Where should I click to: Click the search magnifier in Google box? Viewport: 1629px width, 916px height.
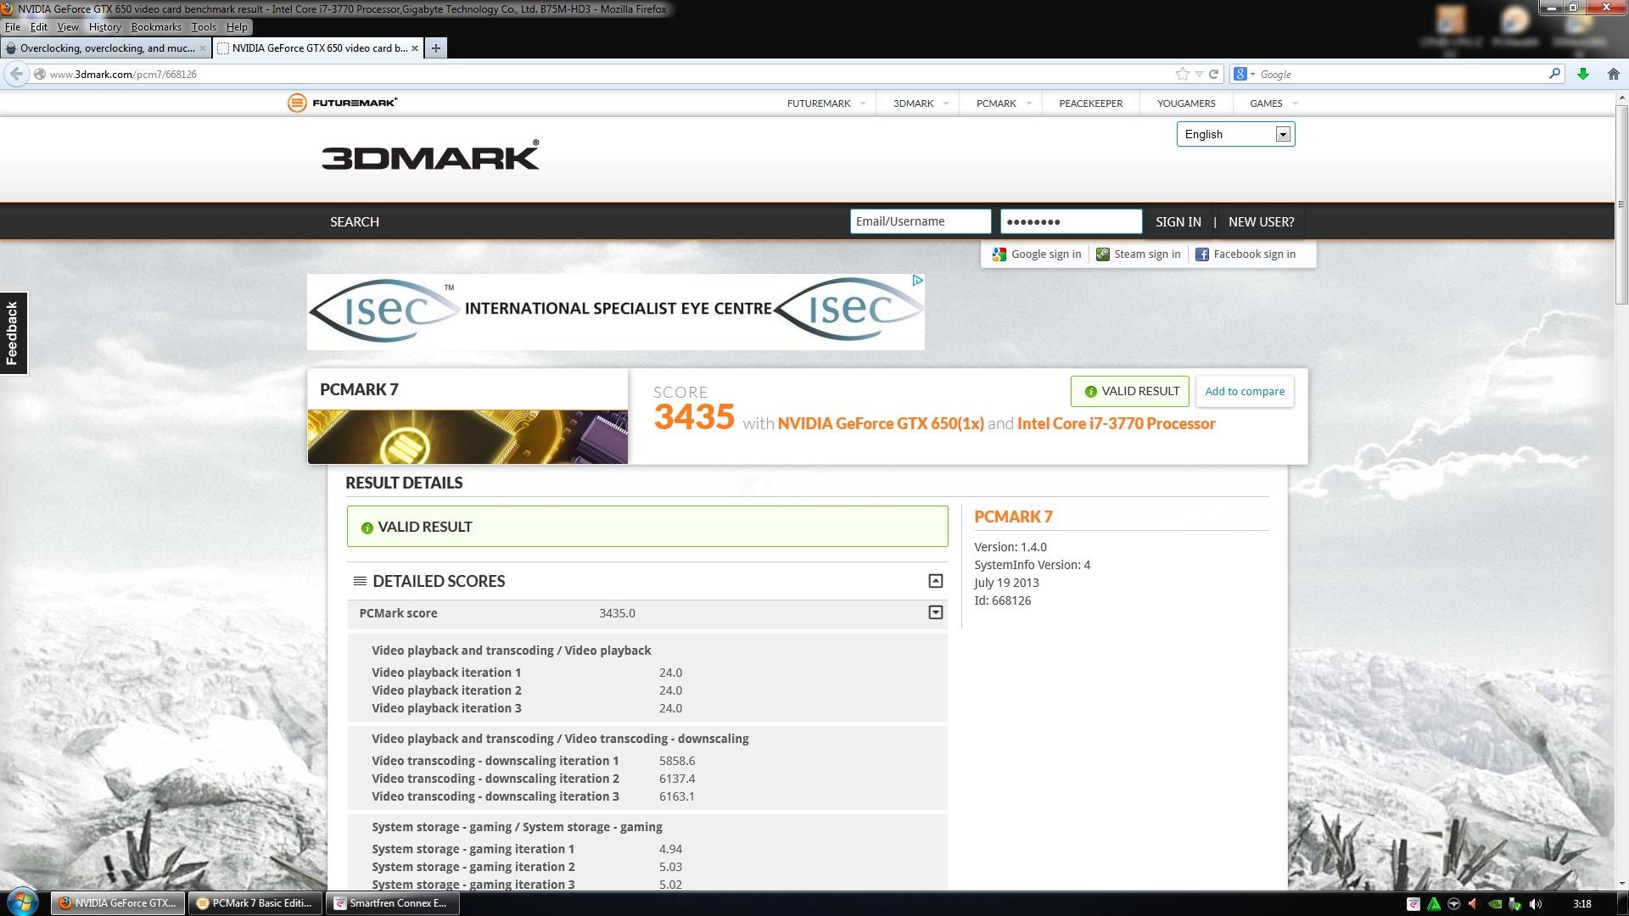1554,74
